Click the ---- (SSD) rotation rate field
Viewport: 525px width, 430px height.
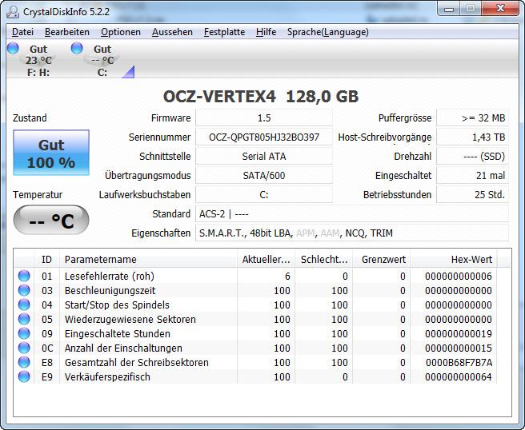[472, 156]
